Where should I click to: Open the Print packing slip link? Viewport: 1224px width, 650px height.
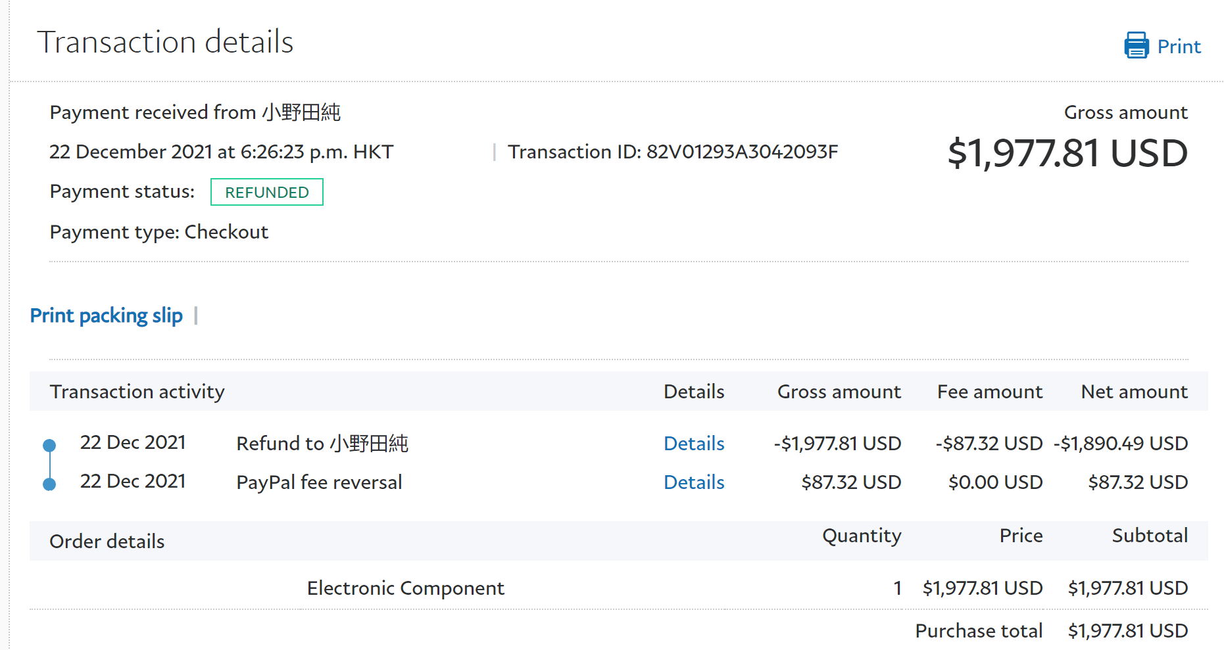click(107, 316)
